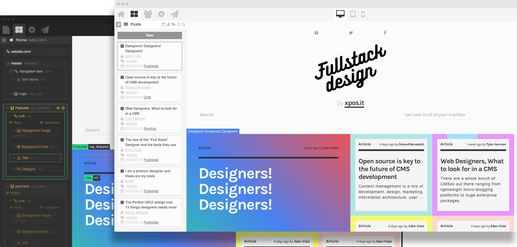This screenshot has width=517, height=247.
Task: Open the xpos.it link under the logo
Action: pos(354,103)
